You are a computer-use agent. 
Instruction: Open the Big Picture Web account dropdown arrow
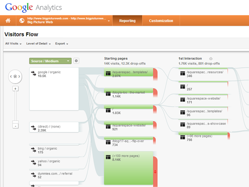(x=109, y=21)
